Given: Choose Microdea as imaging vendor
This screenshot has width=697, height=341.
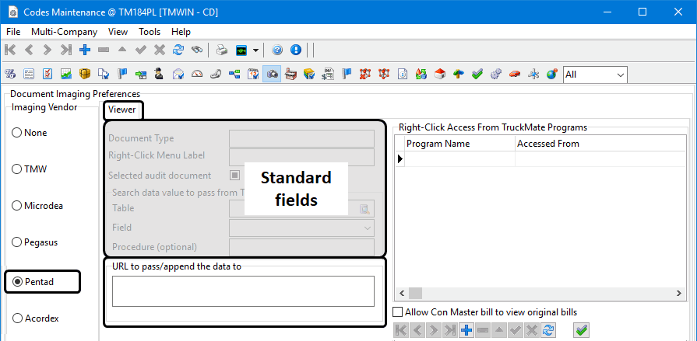Looking at the screenshot, I should click(17, 206).
